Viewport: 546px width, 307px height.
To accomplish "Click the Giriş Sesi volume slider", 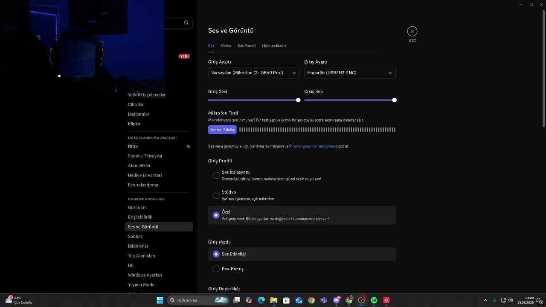I will 253,100.
